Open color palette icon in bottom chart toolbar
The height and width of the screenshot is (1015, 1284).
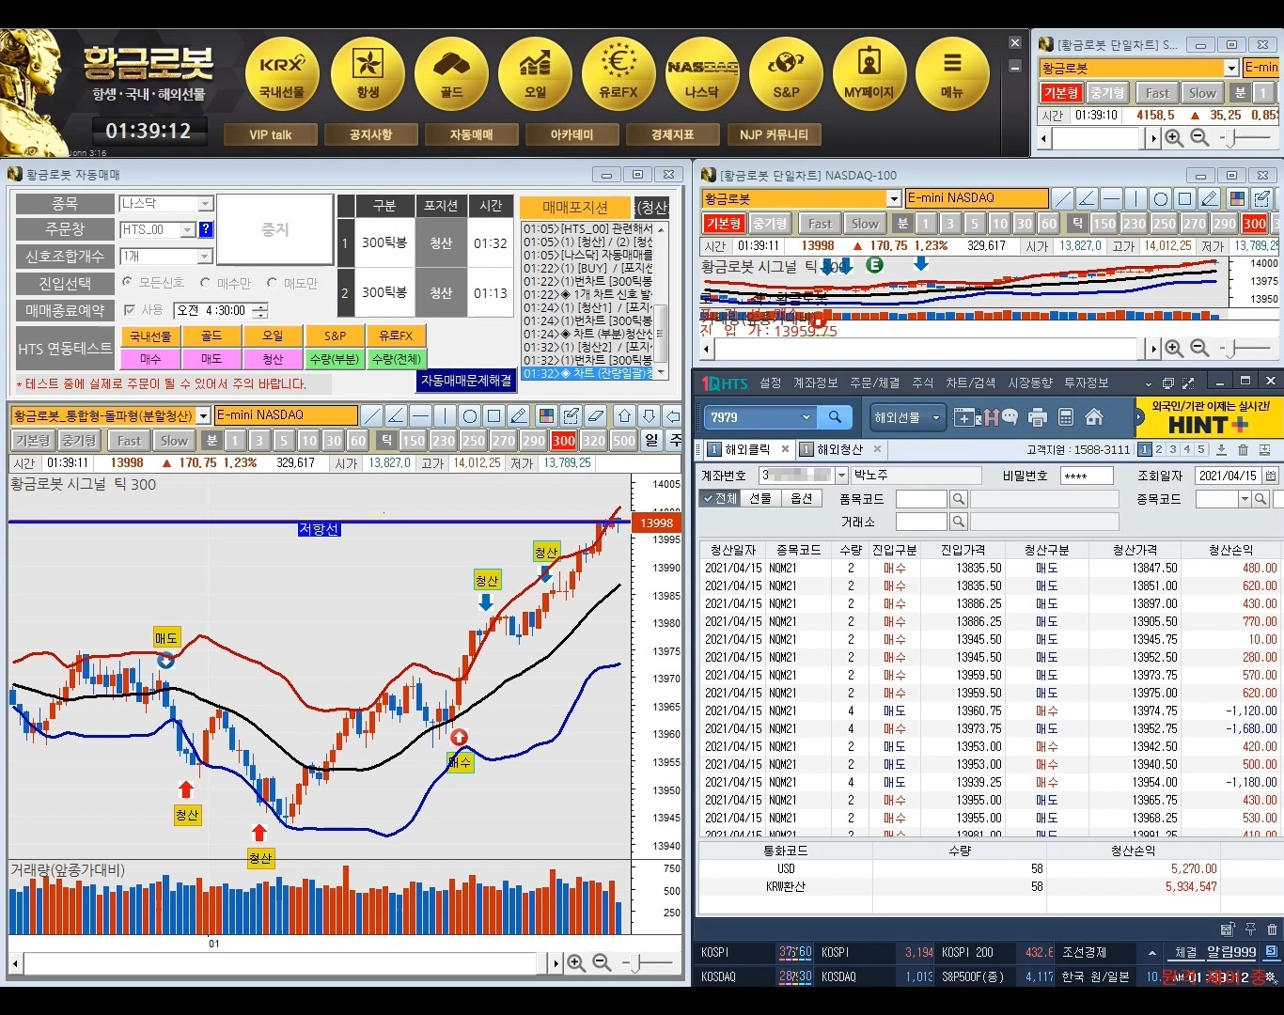(x=546, y=415)
